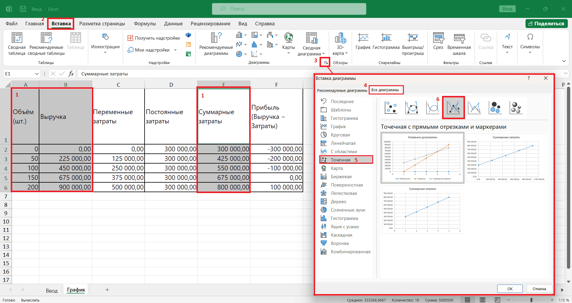Open the Name Box dropdown arrow
572x303 pixels.
(x=37, y=74)
